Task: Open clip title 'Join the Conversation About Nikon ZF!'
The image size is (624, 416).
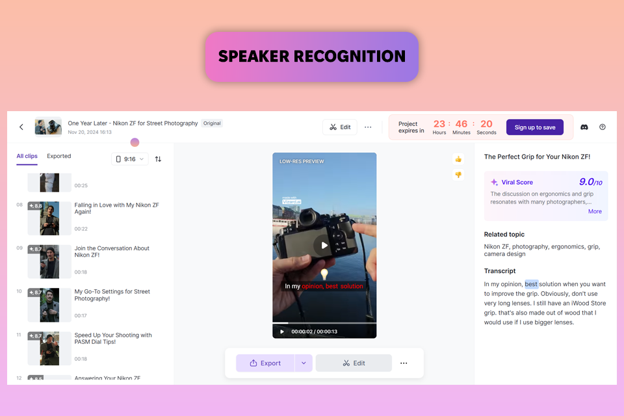Action: 112,252
